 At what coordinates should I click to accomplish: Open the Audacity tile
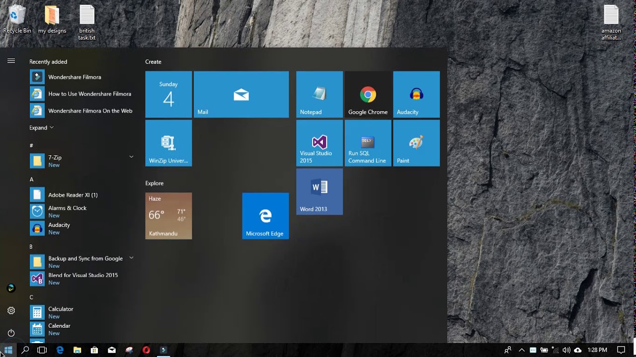tap(416, 94)
